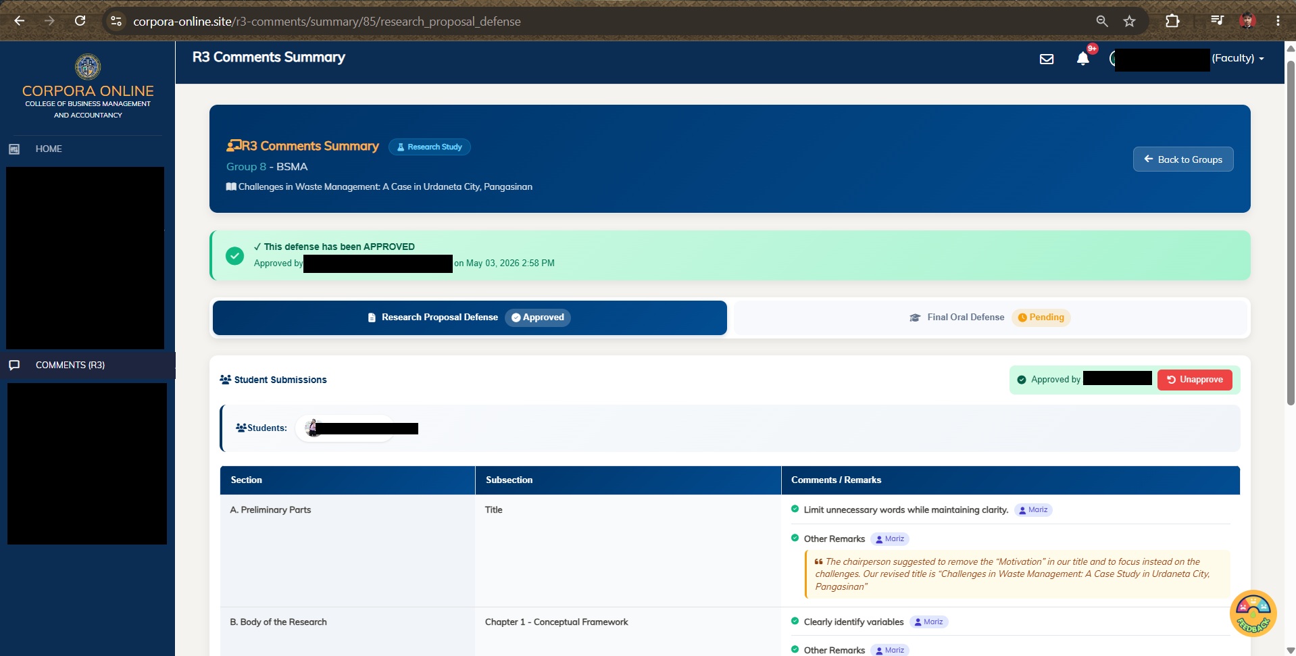Open the notifications bell icon
Viewport: 1296px width, 656px height.
tap(1083, 59)
